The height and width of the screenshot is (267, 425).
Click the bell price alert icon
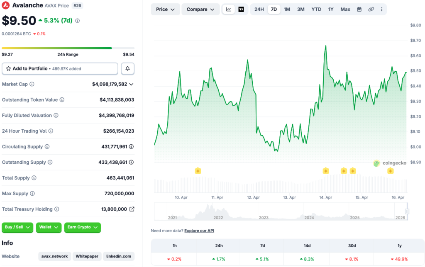point(127,68)
